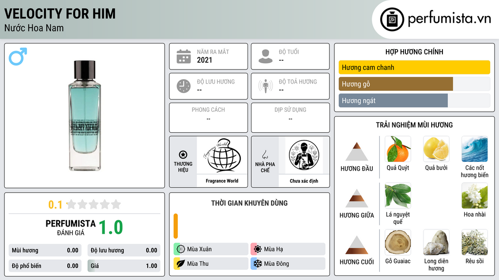The width and height of the screenshot is (499, 280).
Task: Click the Giá 1.00 score row
Action: coord(124,266)
